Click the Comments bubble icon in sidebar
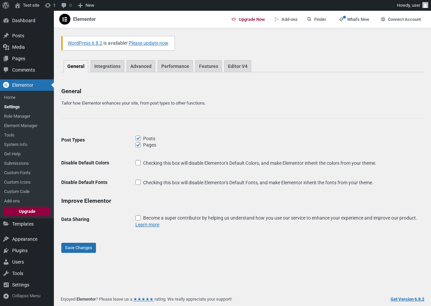Viewport: 431px width, 306px height. click(6, 70)
